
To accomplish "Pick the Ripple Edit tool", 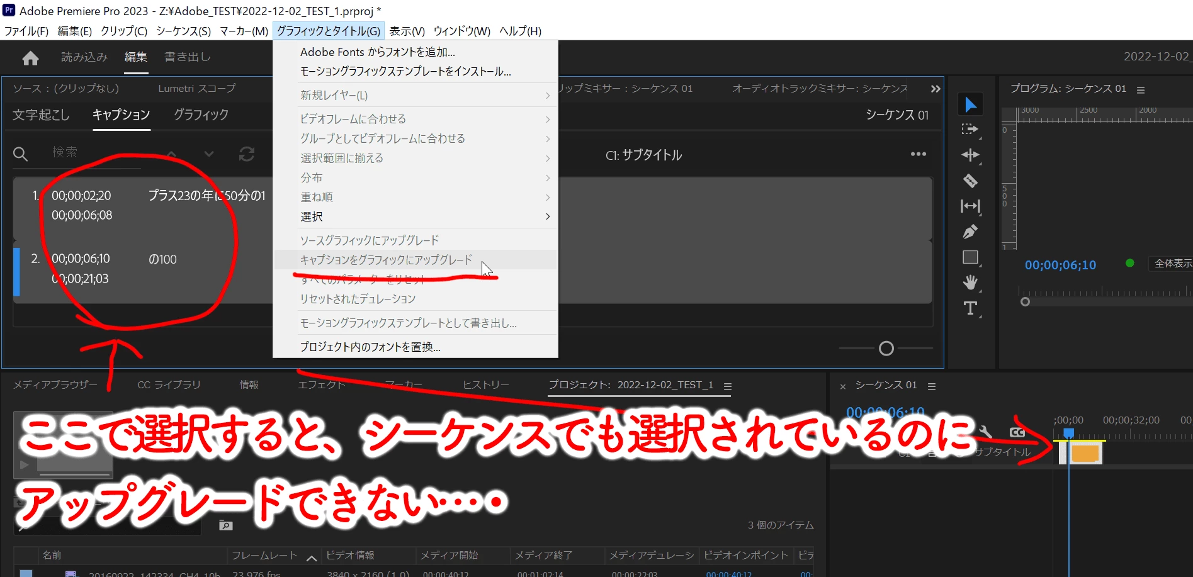I will [970, 155].
